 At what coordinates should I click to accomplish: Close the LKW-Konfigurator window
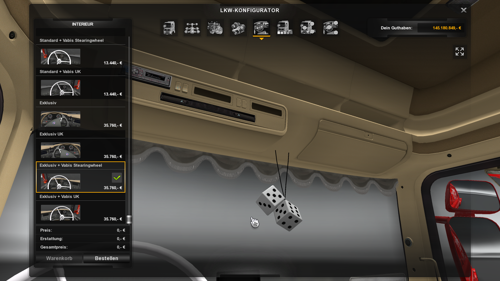coord(464,10)
